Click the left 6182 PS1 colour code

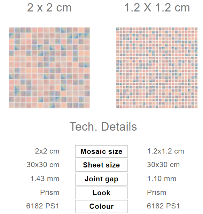coord(42,206)
